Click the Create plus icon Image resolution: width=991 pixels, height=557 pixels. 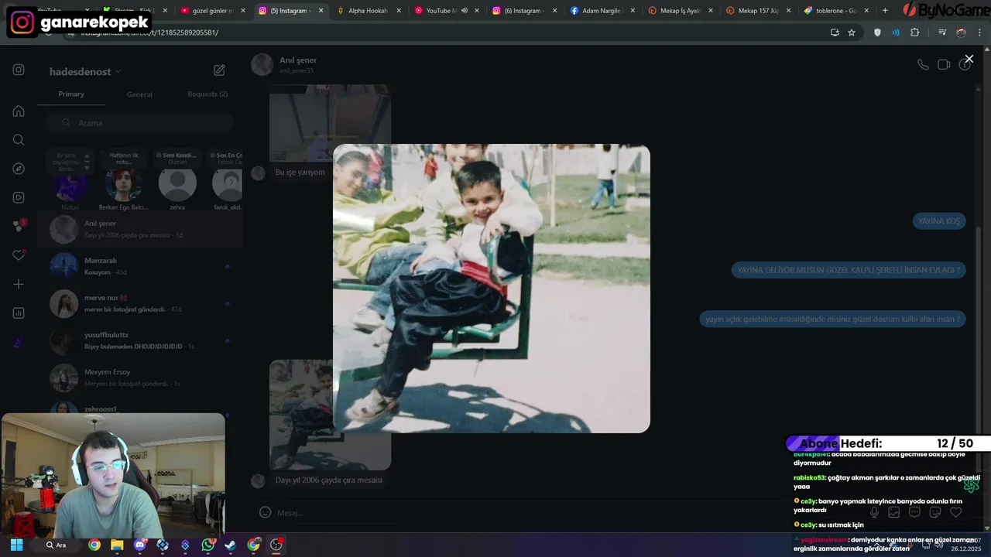point(19,284)
